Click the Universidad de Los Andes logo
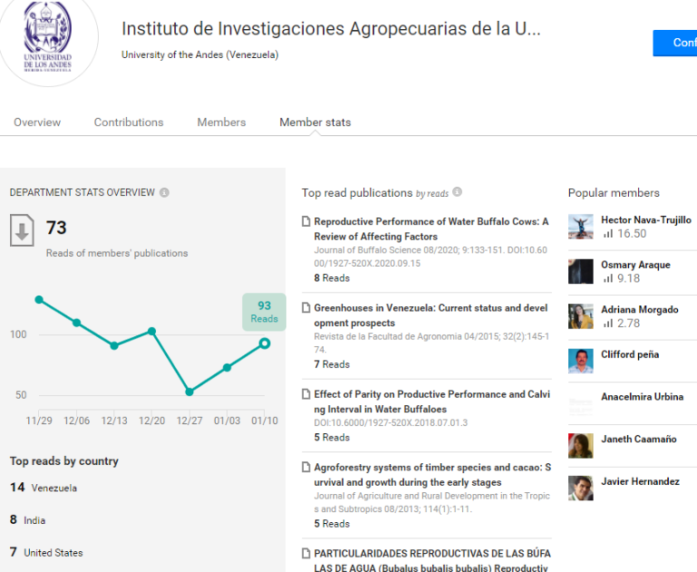This screenshot has width=697, height=572. click(x=47, y=37)
